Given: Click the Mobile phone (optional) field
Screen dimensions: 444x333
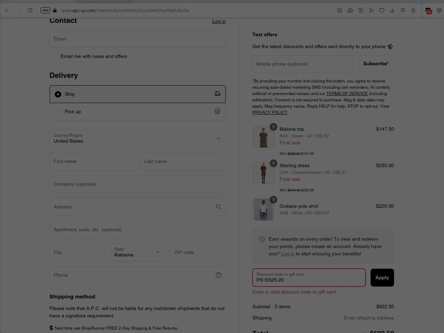Looking at the screenshot, I should pos(303,64).
